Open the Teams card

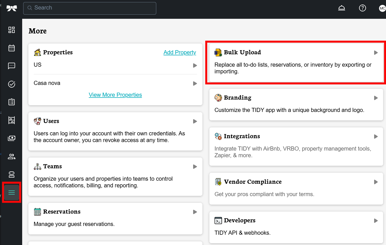click(115, 177)
